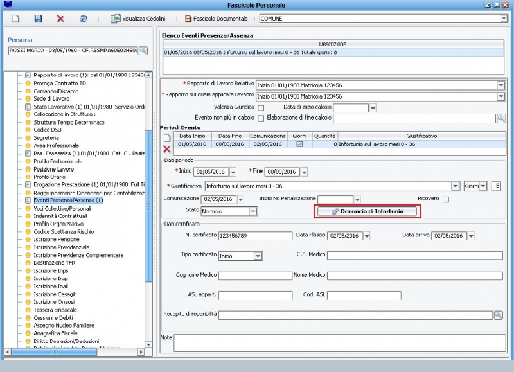Tick the Ricovero checkbox
Image resolution: width=514 pixels, height=372 pixels.
click(x=446, y=199)
